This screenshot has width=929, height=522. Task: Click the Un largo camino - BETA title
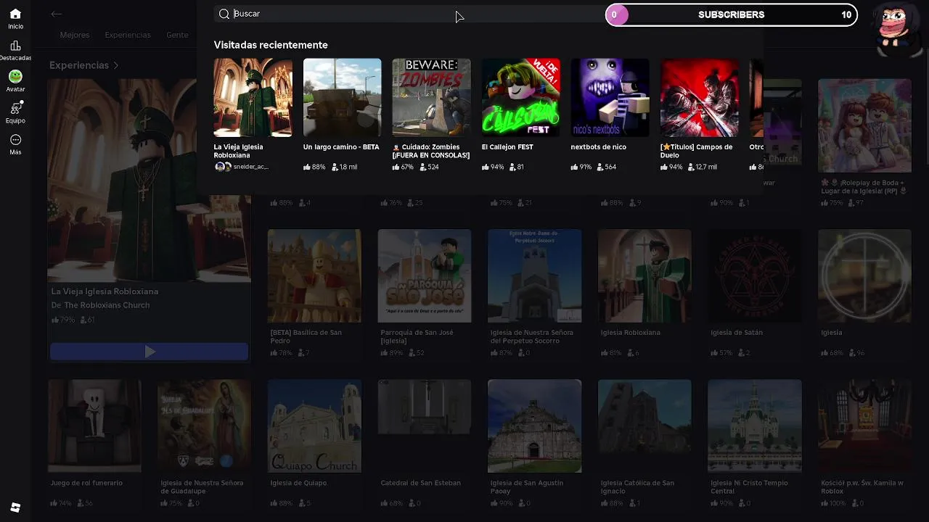tap(341, 147)
